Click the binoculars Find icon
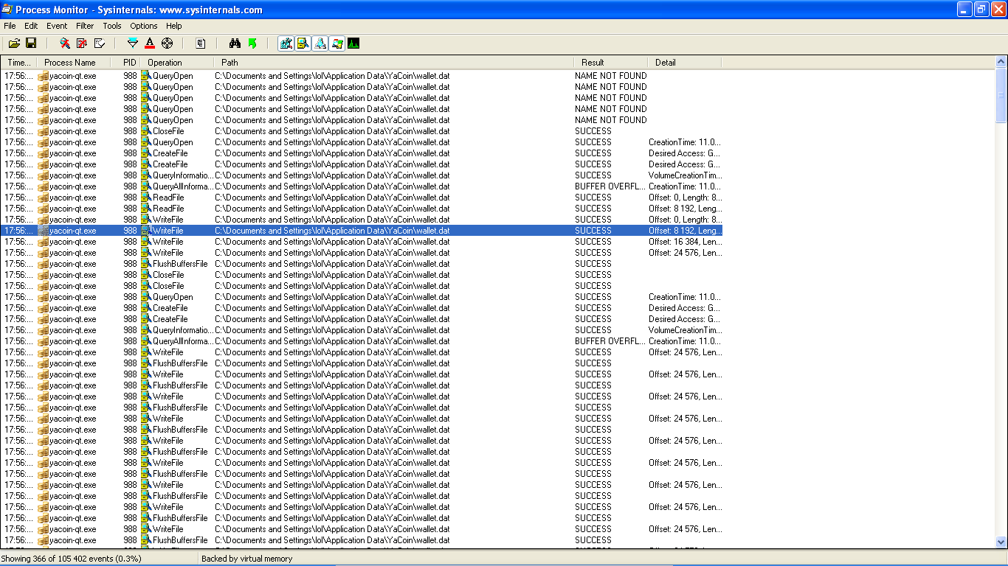1008x566 pixels. point(235,43)
